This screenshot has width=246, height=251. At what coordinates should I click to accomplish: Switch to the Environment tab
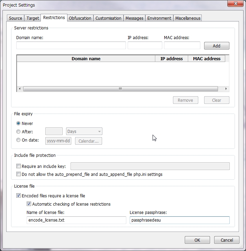(x=159, y=18)
